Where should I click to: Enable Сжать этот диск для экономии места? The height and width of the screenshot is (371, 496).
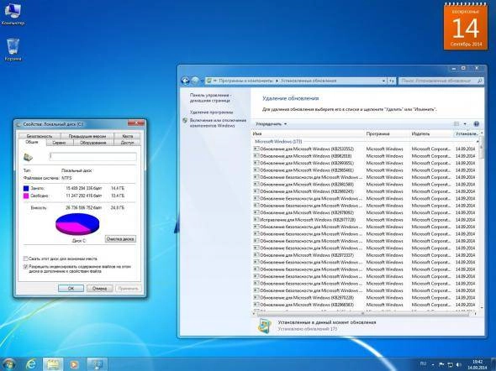click(25, 259)
